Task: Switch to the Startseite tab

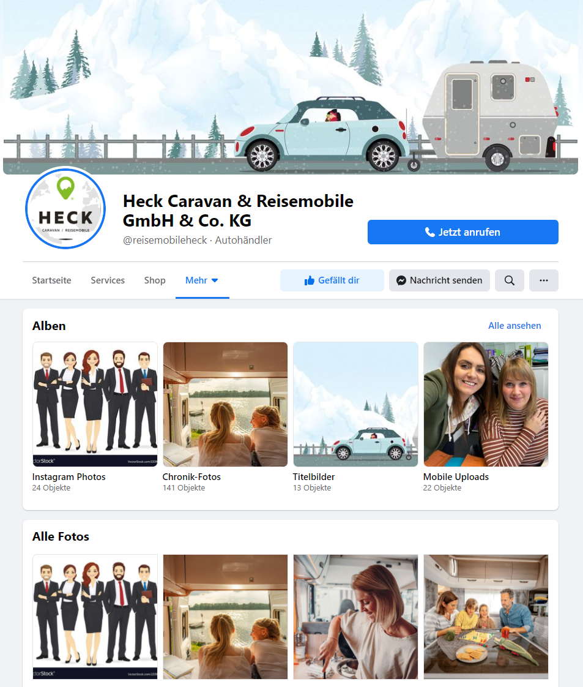Action: [51, 280]
